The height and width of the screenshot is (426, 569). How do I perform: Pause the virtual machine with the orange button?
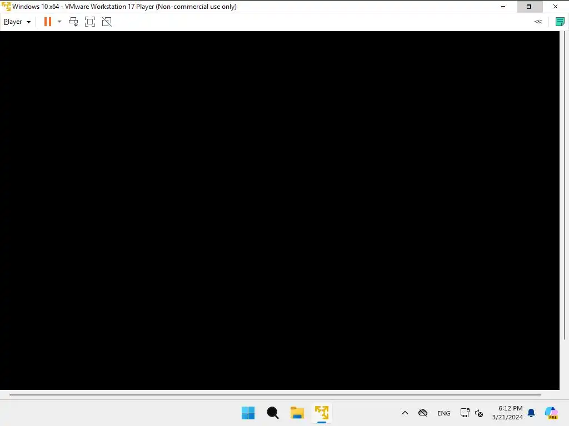(48, 22)
